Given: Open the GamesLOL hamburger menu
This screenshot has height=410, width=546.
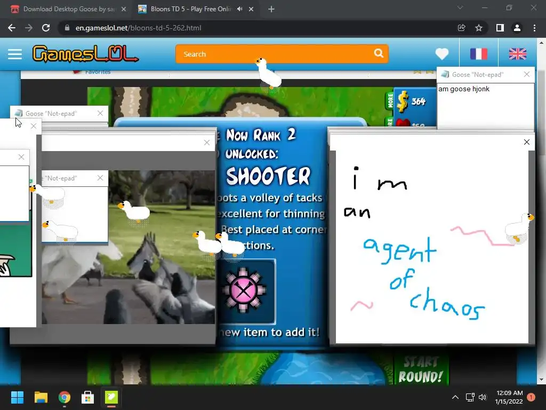Looking at the screenshot, I should pyautogui.click(x=15, y=54).
